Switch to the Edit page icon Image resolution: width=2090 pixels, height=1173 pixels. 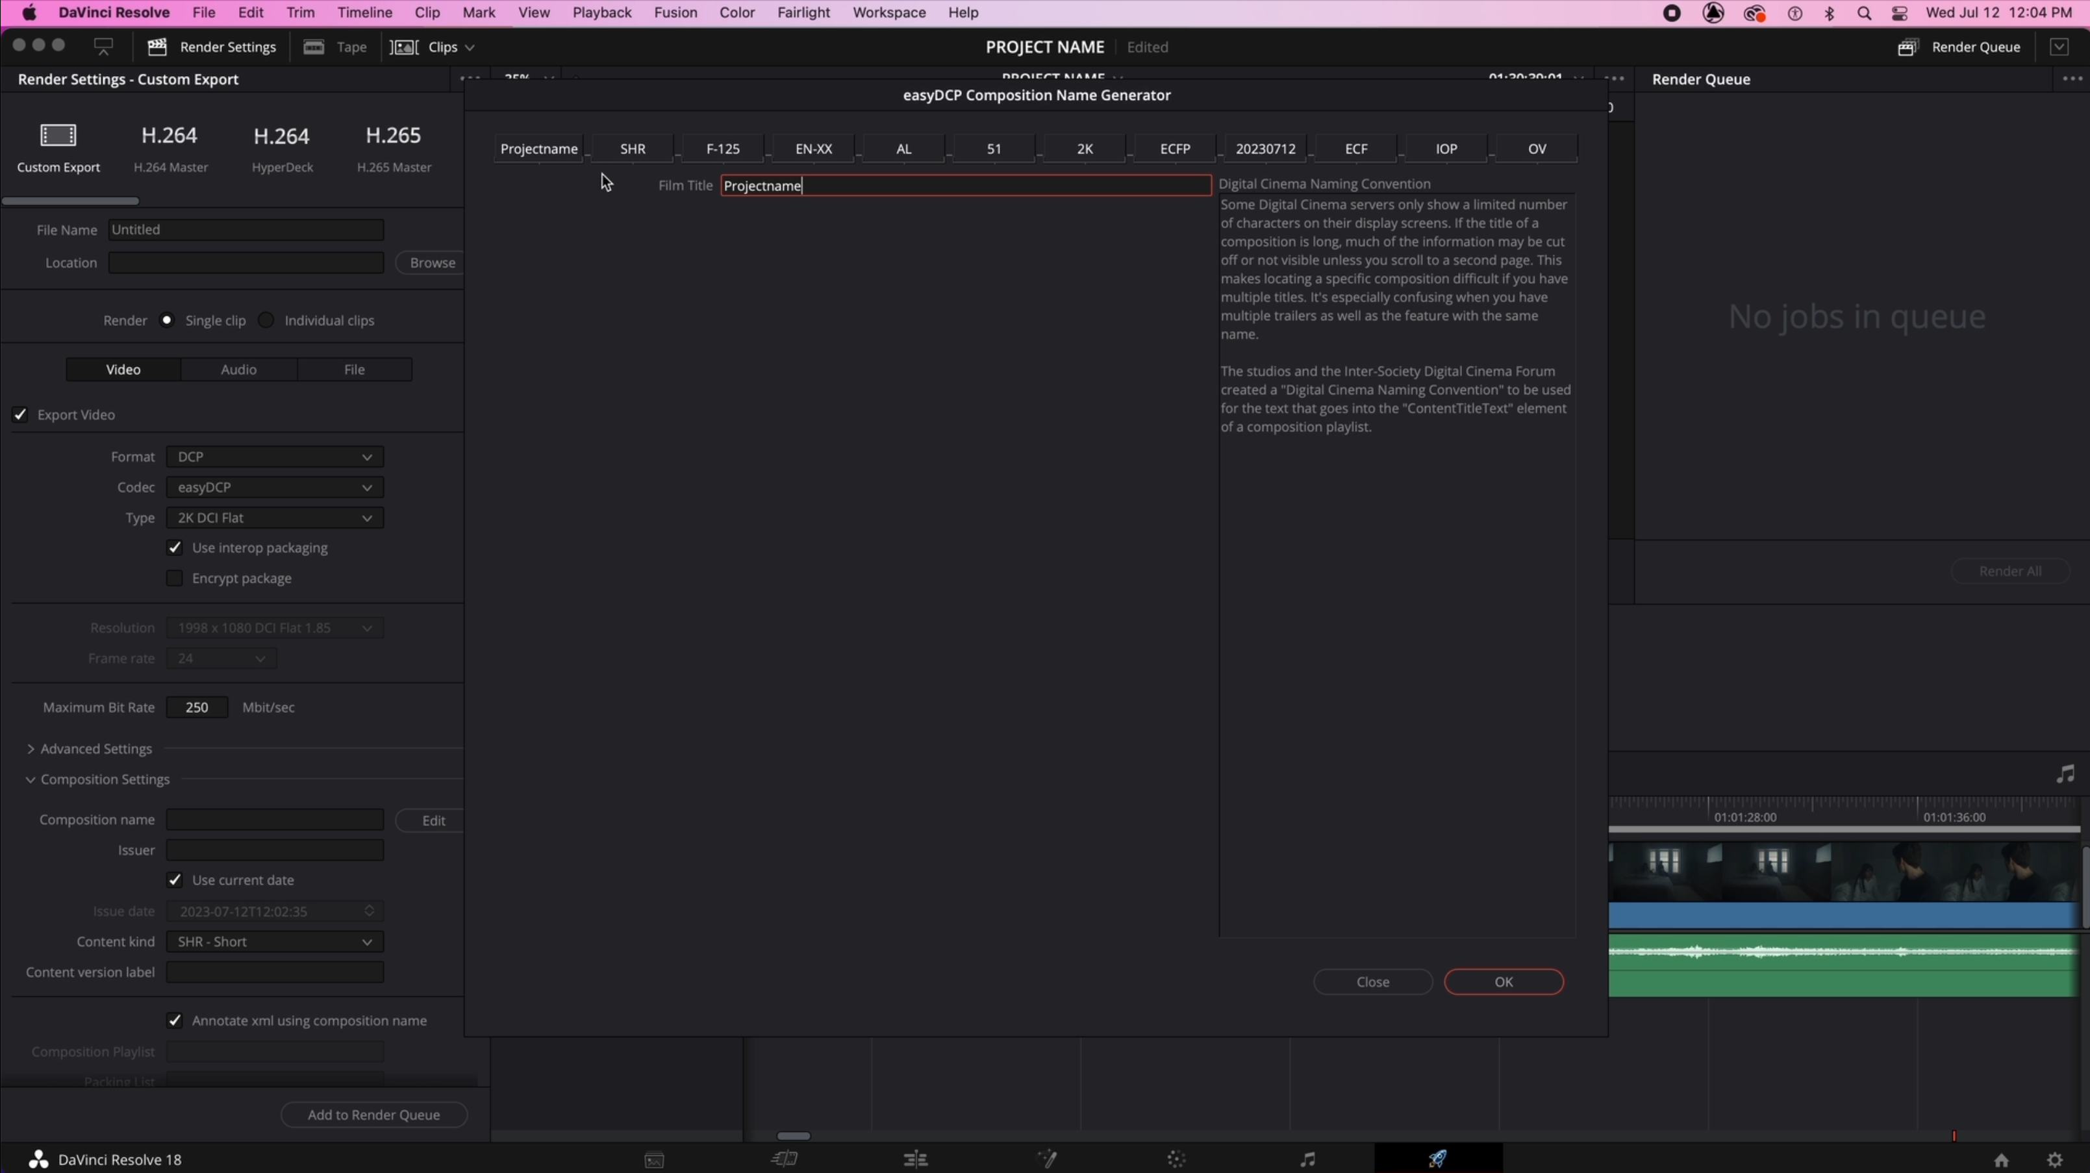tap(915, 1159)
